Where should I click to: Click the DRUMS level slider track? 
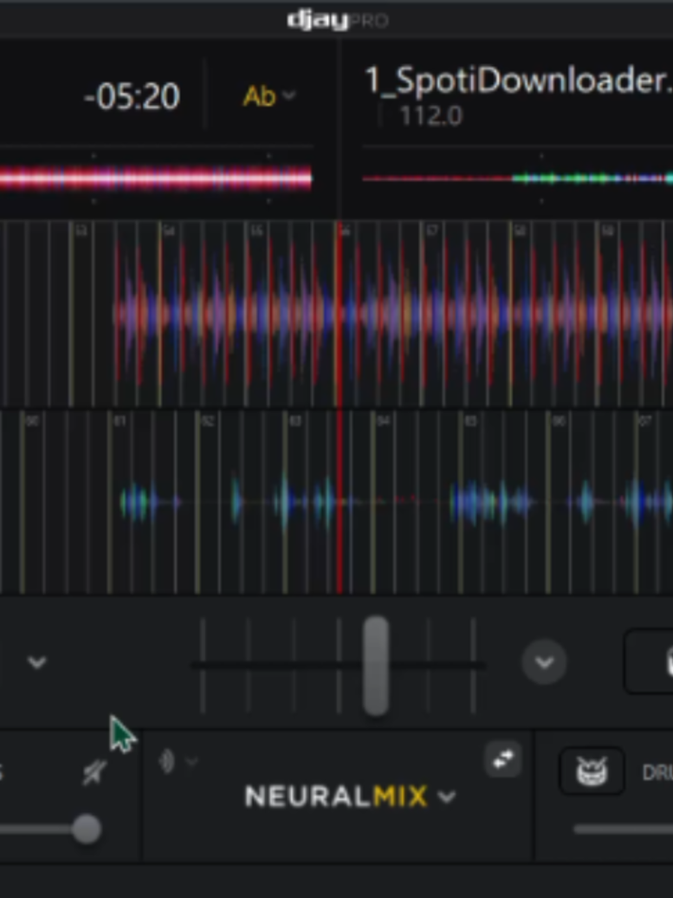pyautogui.click(x=624, y=830)
